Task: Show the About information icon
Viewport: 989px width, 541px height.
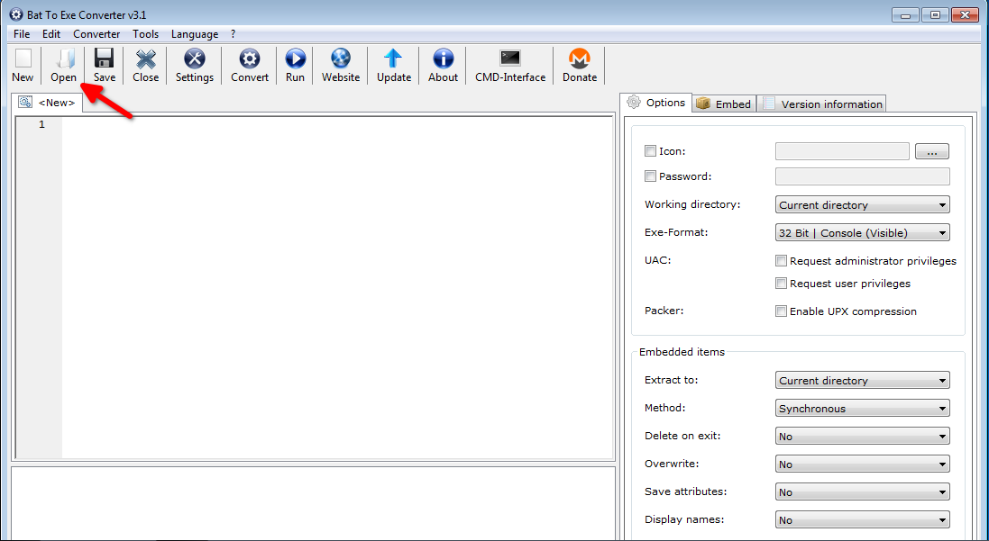Action: pyautogui.click(x=443, y=66)
